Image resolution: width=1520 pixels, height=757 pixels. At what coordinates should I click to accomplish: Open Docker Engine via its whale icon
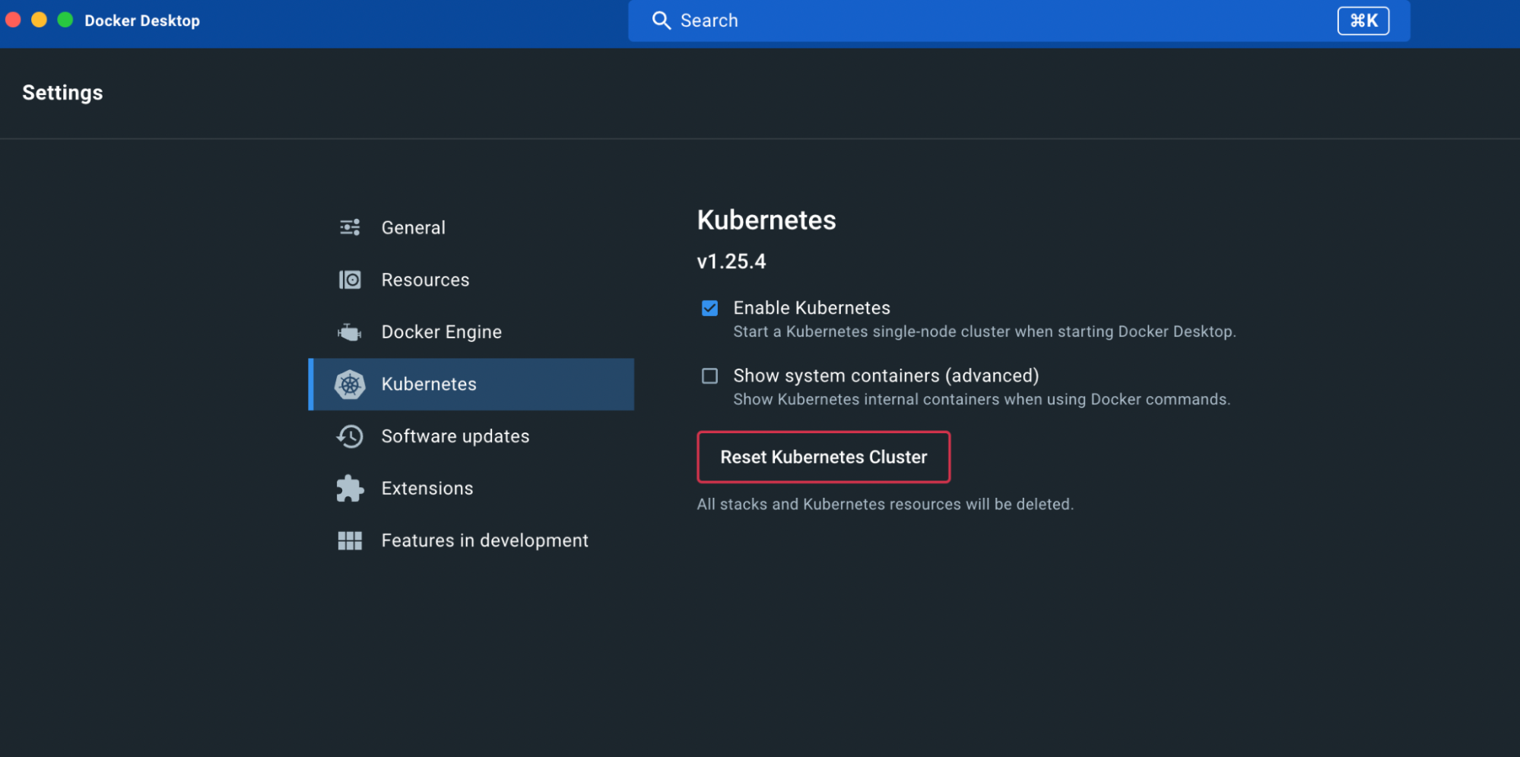point(349,331)
